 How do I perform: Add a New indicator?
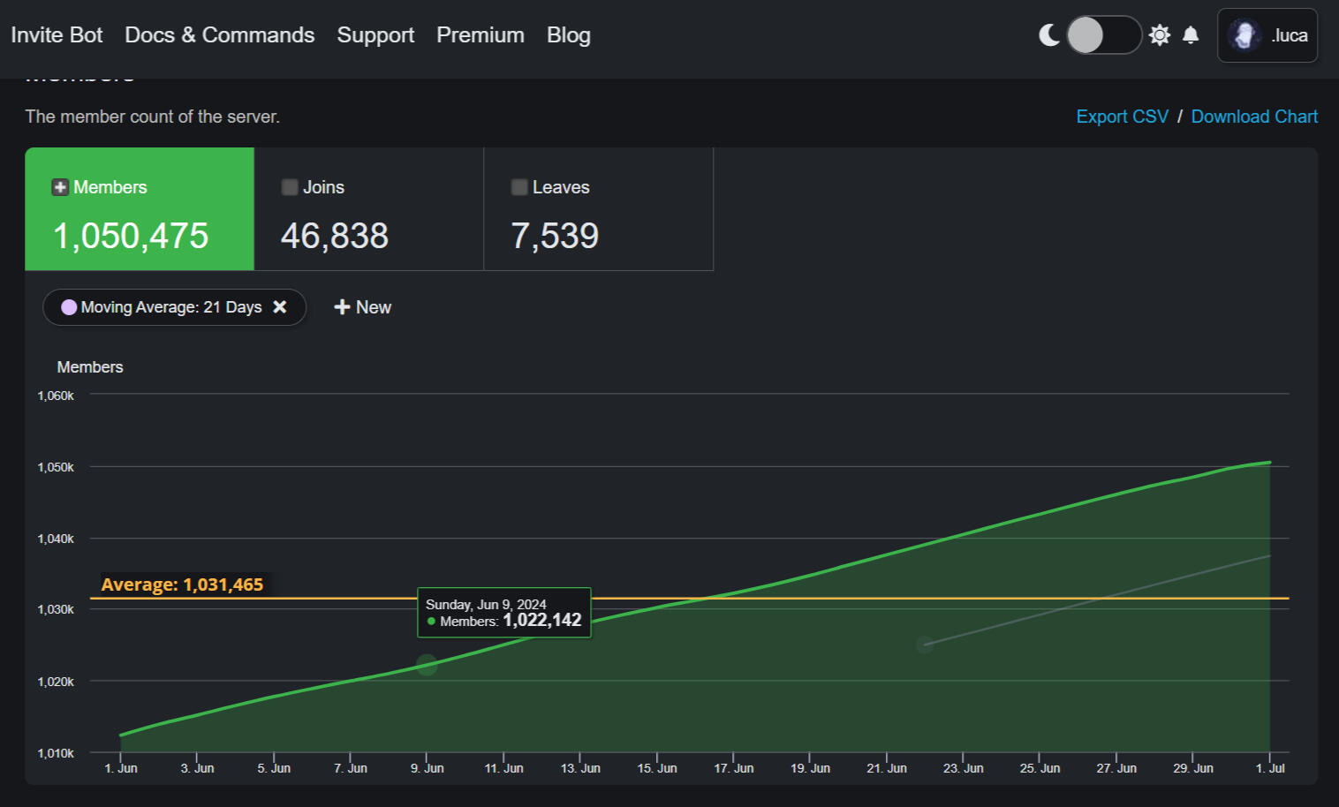coord(362,307)
